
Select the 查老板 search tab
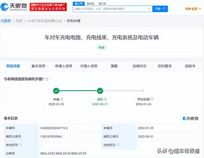tap(91, 4)
